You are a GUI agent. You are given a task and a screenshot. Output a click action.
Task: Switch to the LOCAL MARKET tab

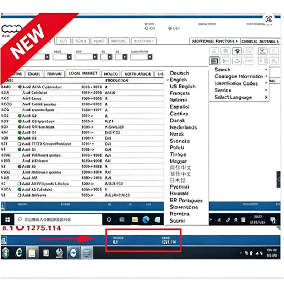tap(83, 73)
